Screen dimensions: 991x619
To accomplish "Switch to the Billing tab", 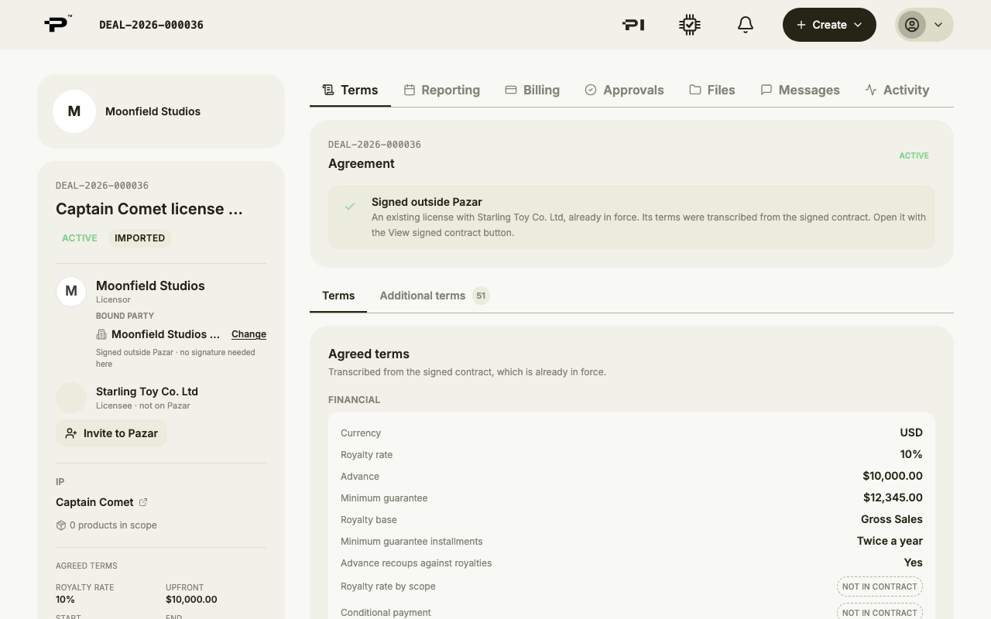I will [x=532, y=90].
